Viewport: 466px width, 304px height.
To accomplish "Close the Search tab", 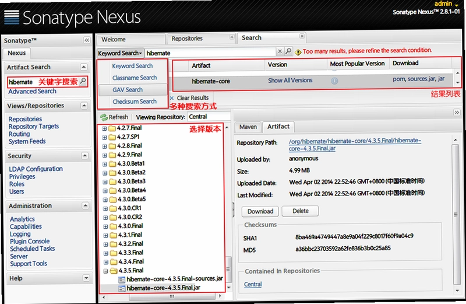I will (302, 36).
